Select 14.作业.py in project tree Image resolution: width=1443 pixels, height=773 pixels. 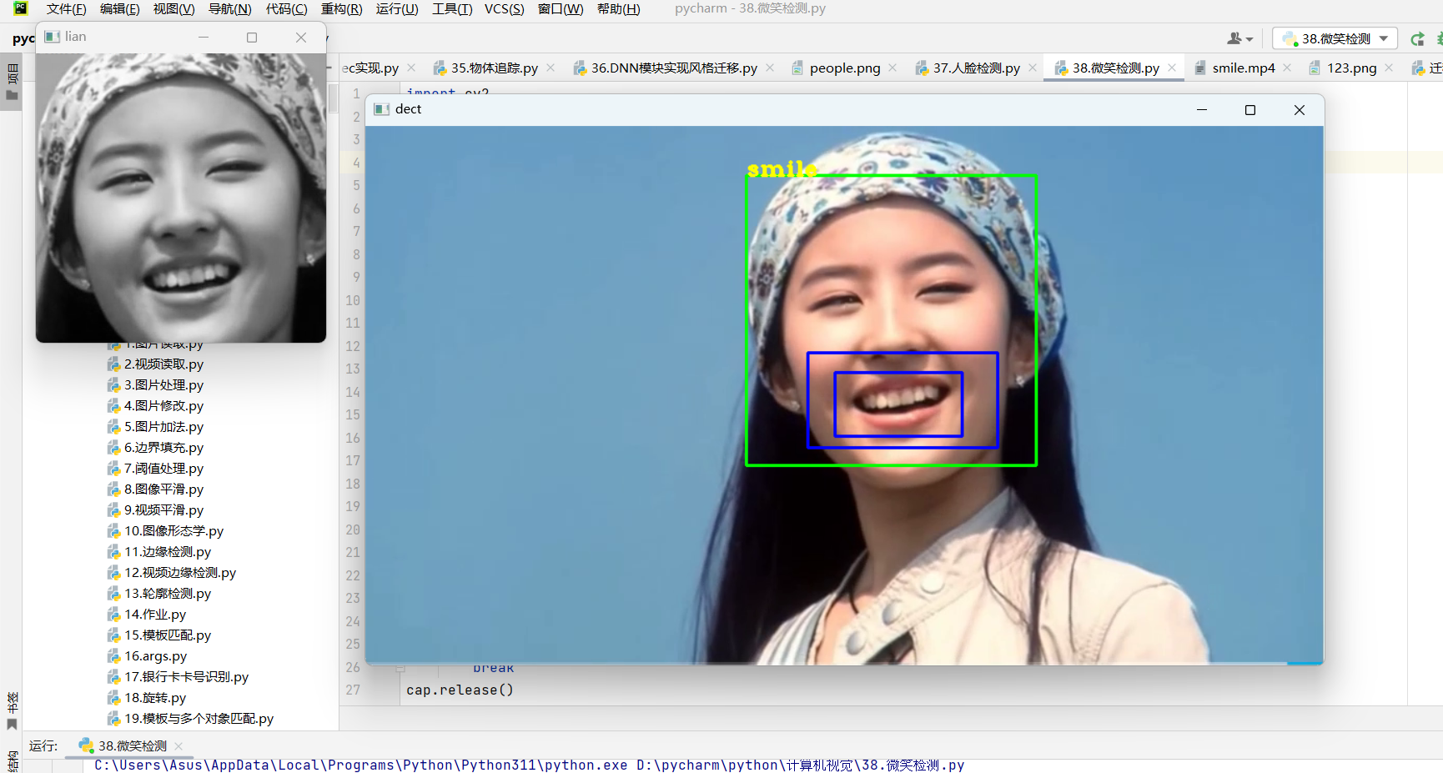147,615
